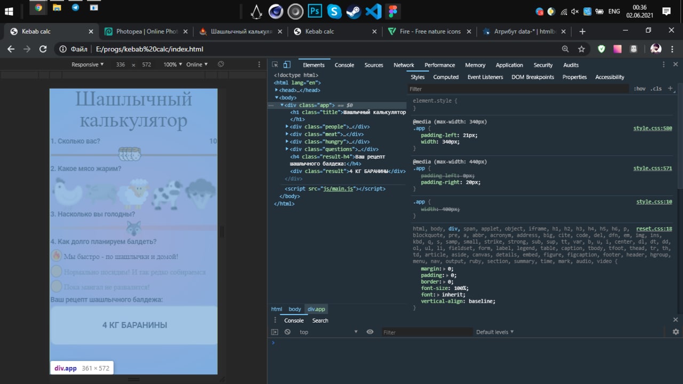The width and height of the screenshot is (683, 384).
Task: Toggle the device toolbar in DevTools
Action: pos(287,65)
